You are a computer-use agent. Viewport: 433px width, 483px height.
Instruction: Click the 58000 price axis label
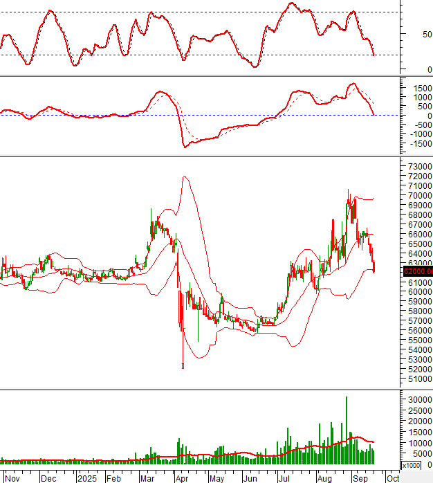(420, 311)
